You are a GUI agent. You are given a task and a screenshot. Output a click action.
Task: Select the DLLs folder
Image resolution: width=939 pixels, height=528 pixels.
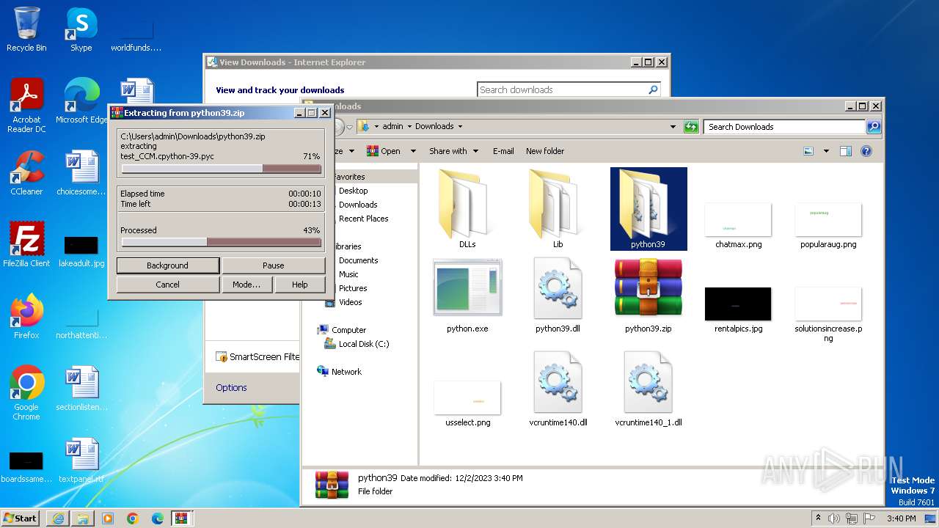coord(467,209)
